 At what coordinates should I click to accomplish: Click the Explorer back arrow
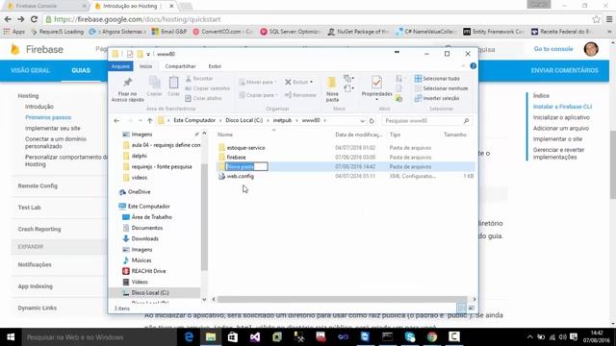point(116,120)
